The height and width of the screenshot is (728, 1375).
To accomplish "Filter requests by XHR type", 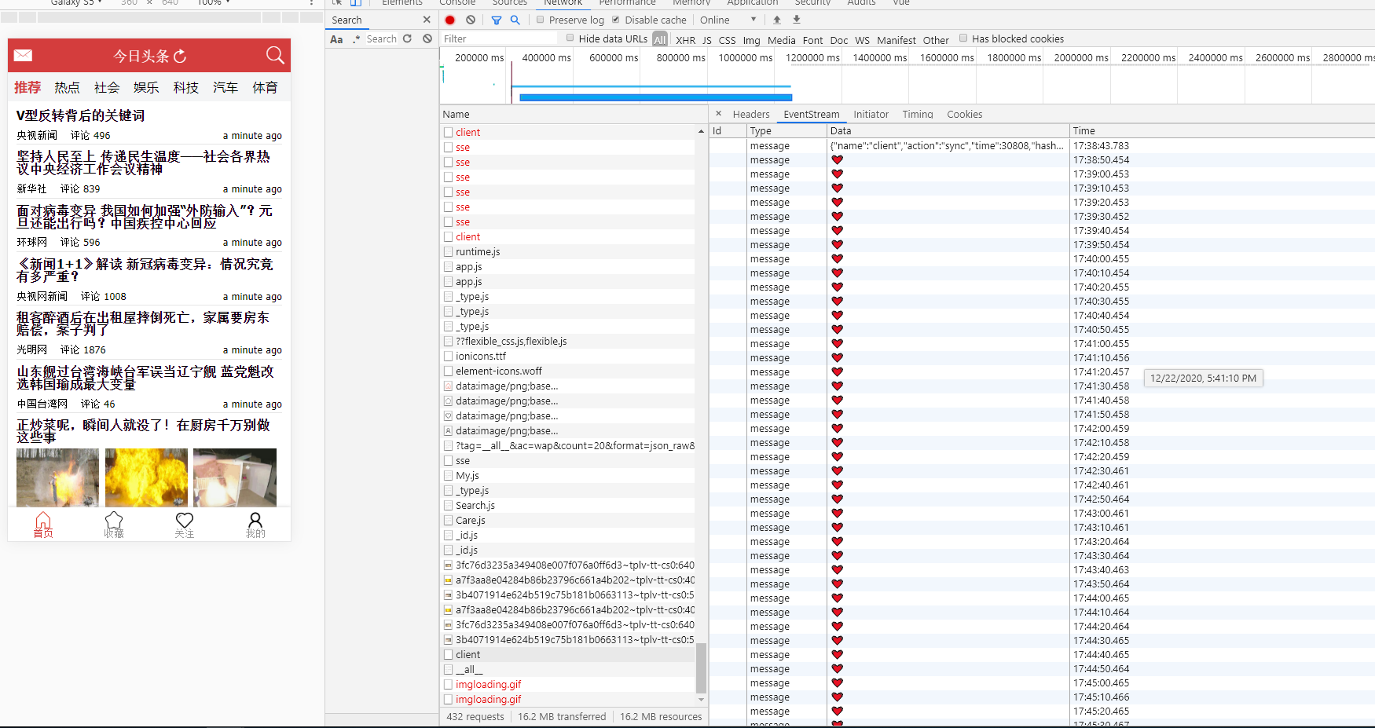I will [x=686, y=40].
